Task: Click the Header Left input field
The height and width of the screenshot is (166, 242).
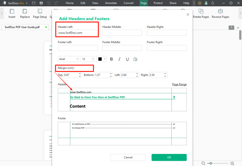Action: tap(78, 33)
